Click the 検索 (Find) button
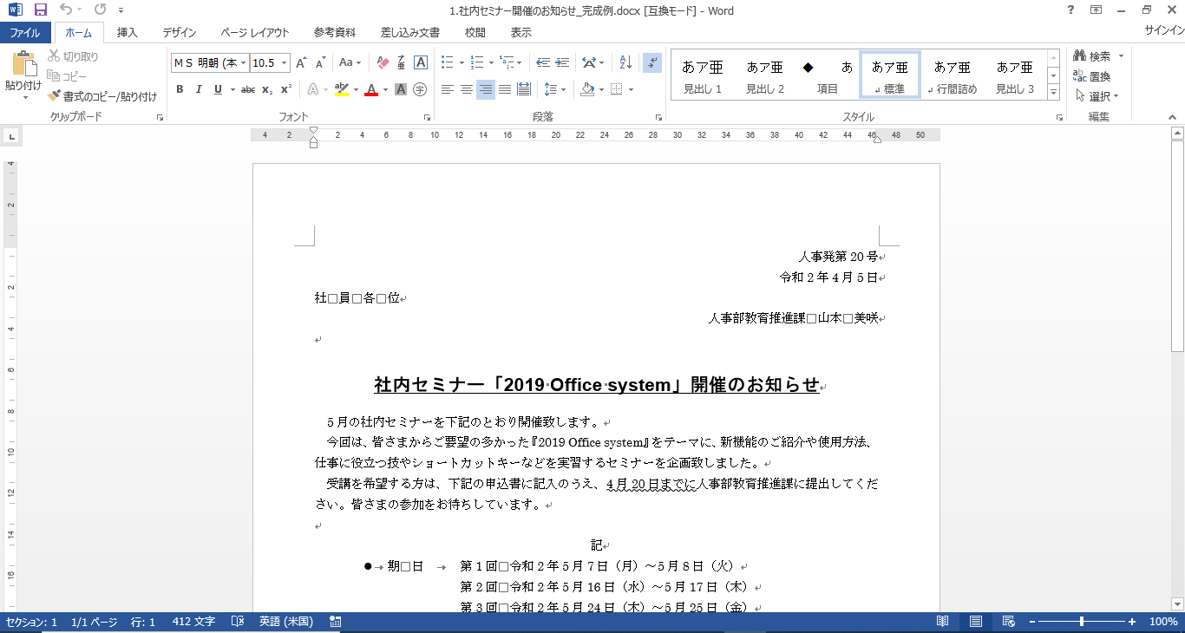 click(1099, 56)
